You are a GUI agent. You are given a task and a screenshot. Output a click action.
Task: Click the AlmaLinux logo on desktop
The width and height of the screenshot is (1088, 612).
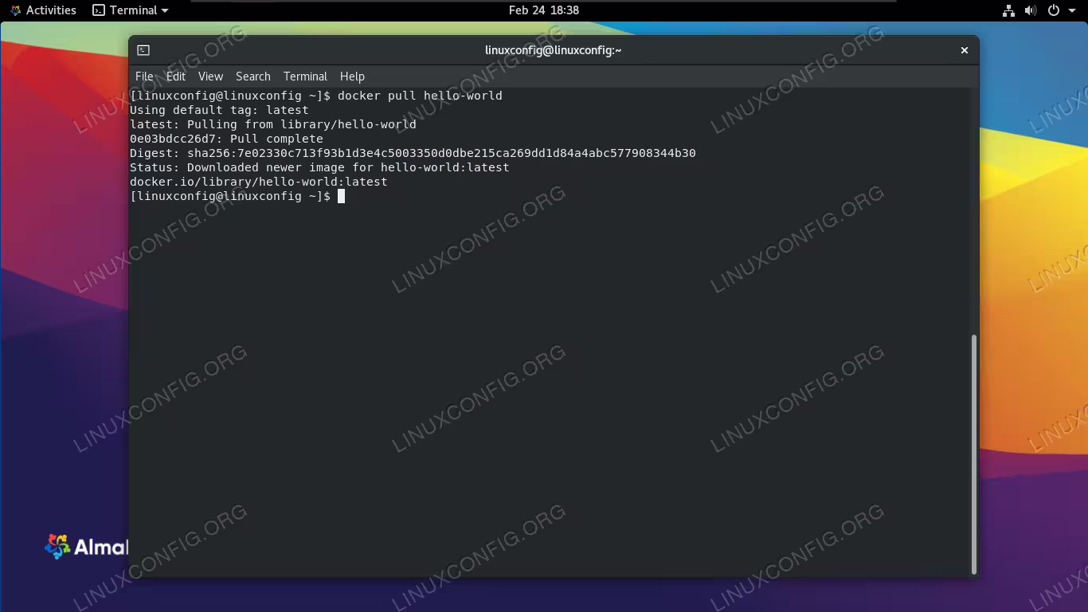click(86, 547)
